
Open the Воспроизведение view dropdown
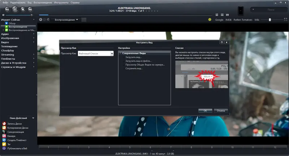(66, 20)
